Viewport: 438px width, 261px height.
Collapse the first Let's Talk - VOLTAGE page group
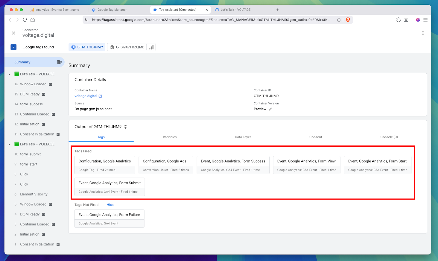[10, 74]
